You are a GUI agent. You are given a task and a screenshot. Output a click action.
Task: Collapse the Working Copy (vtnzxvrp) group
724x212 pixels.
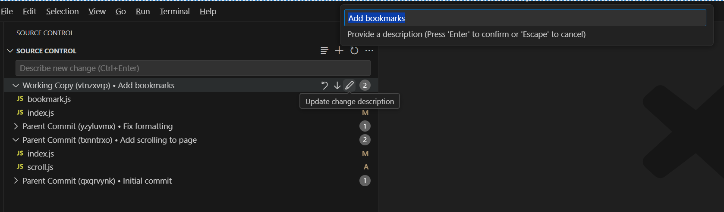tap(16, 85)
